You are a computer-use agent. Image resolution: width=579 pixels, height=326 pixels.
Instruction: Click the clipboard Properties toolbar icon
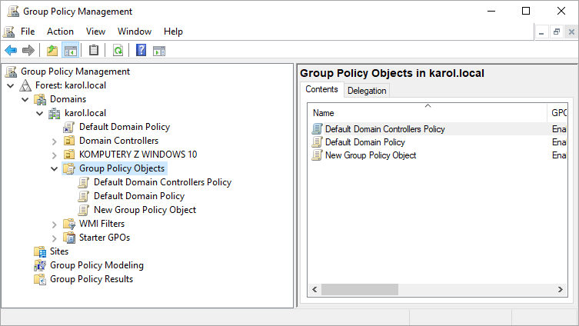pyautogui.click(x=94, y=51)
